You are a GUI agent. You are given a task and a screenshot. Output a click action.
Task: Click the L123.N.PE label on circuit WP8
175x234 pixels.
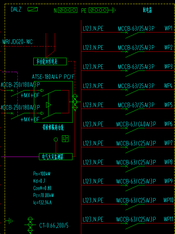tap(93, 162)
